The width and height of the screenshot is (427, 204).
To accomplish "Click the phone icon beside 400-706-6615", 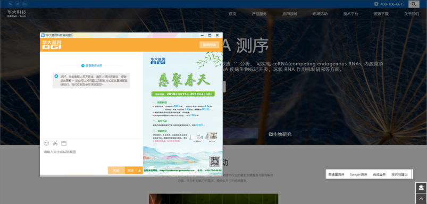I will (376, 4).
